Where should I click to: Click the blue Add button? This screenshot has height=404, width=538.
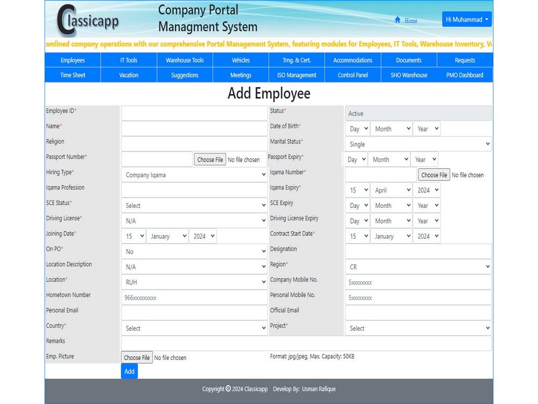pyautogui.click(x=129, y=371)
